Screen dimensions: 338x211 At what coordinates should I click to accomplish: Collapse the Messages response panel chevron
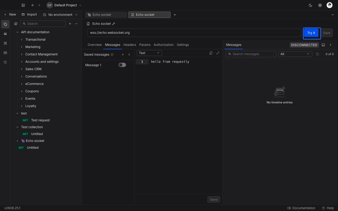331,45
